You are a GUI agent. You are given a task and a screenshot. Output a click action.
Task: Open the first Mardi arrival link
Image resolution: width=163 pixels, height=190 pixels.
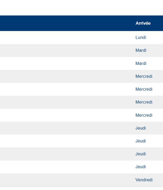141,50
